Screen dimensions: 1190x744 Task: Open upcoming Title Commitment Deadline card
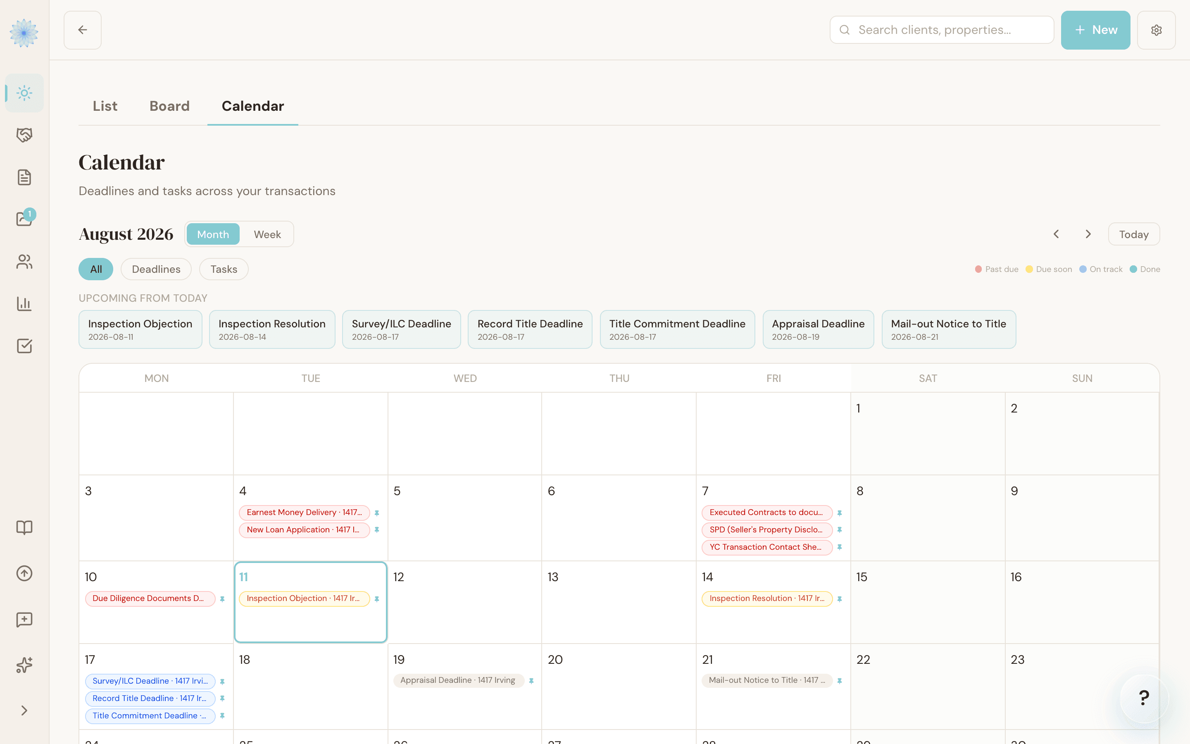coord(677,329)
